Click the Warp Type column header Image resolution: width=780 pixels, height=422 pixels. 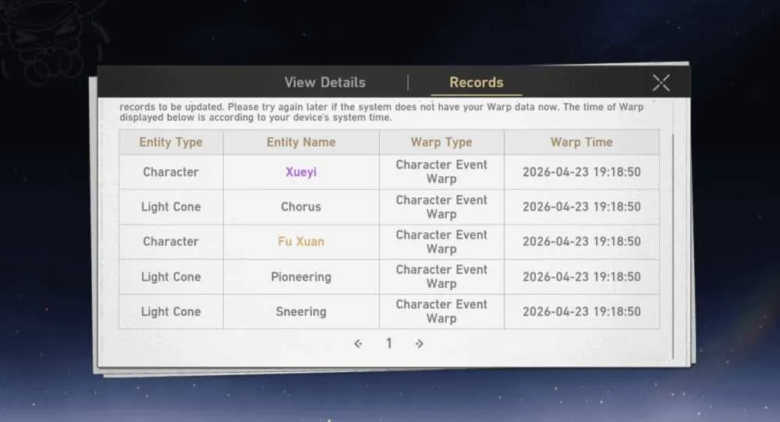coord(441,142)
